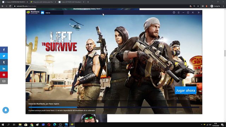Open Windows taskbar search
This screenshot has height=127, width=226.
pos(8,125)
